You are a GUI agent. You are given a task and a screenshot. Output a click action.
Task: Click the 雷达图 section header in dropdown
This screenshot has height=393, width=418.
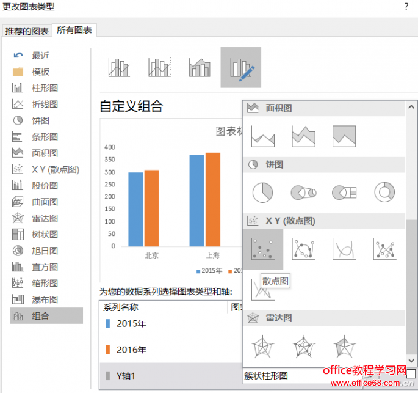(x=324, y=318)
